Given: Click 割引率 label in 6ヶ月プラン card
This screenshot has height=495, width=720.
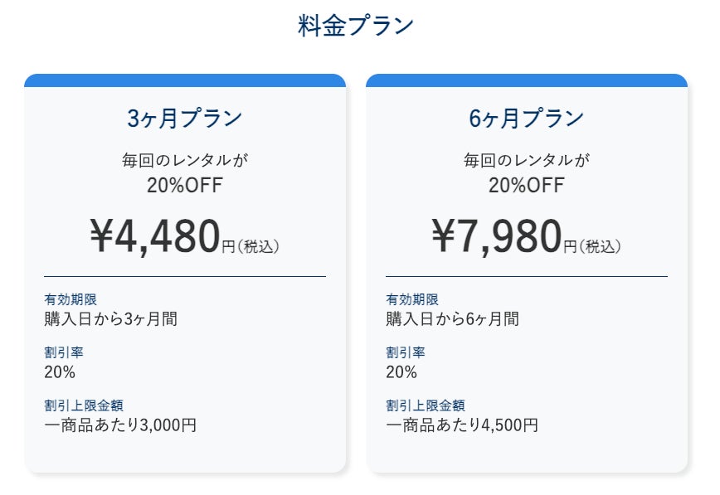Looking at the screenshot, I should 406,352.
